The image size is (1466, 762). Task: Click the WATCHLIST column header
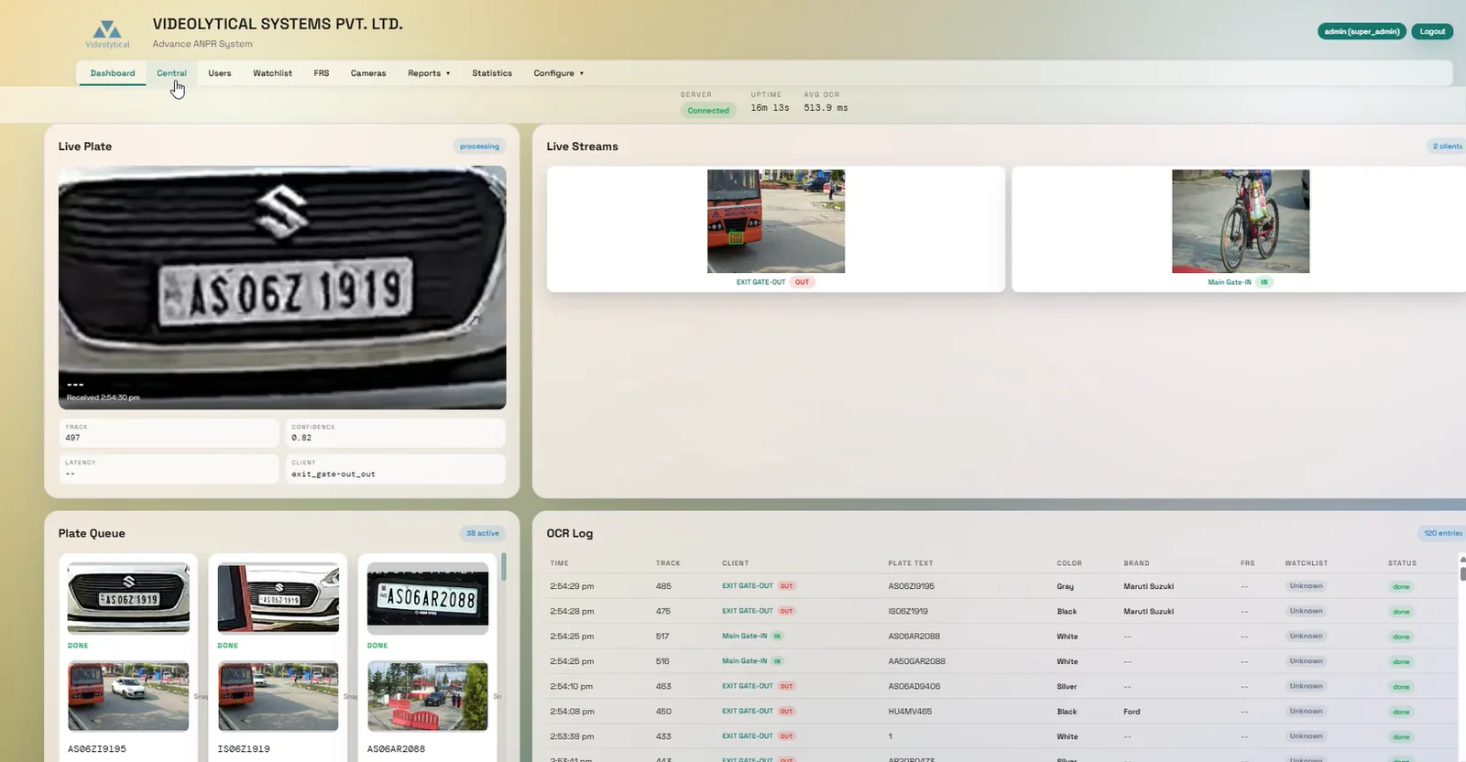pos(1307,563)
